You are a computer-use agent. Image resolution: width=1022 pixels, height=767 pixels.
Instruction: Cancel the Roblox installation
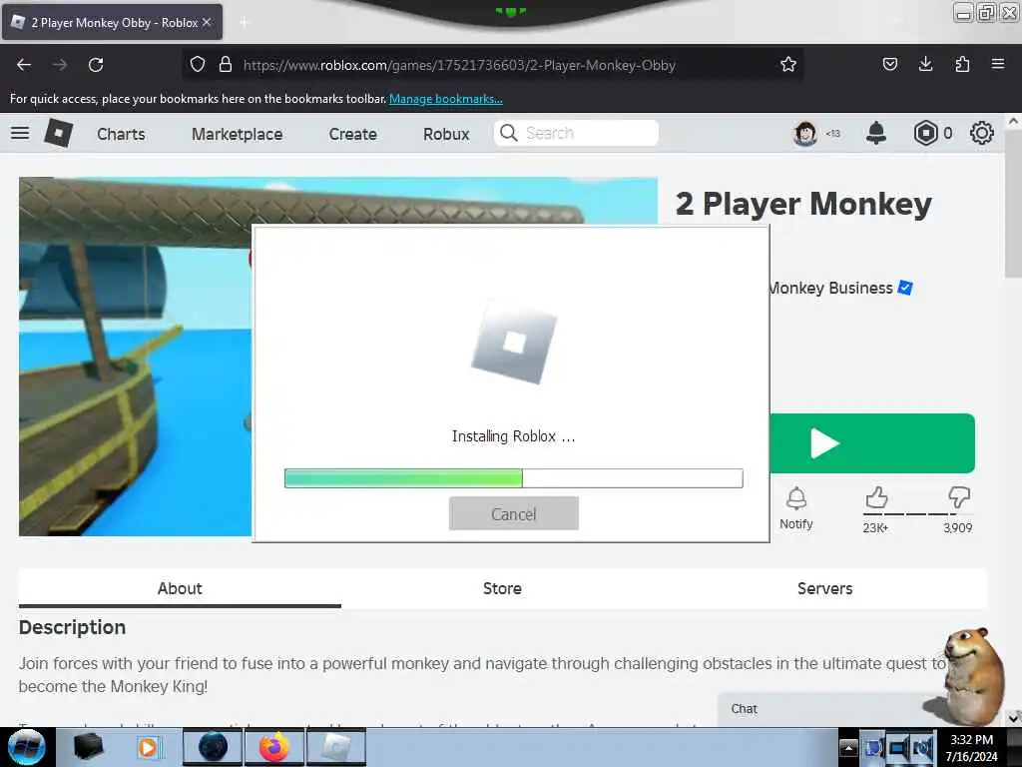514,514
